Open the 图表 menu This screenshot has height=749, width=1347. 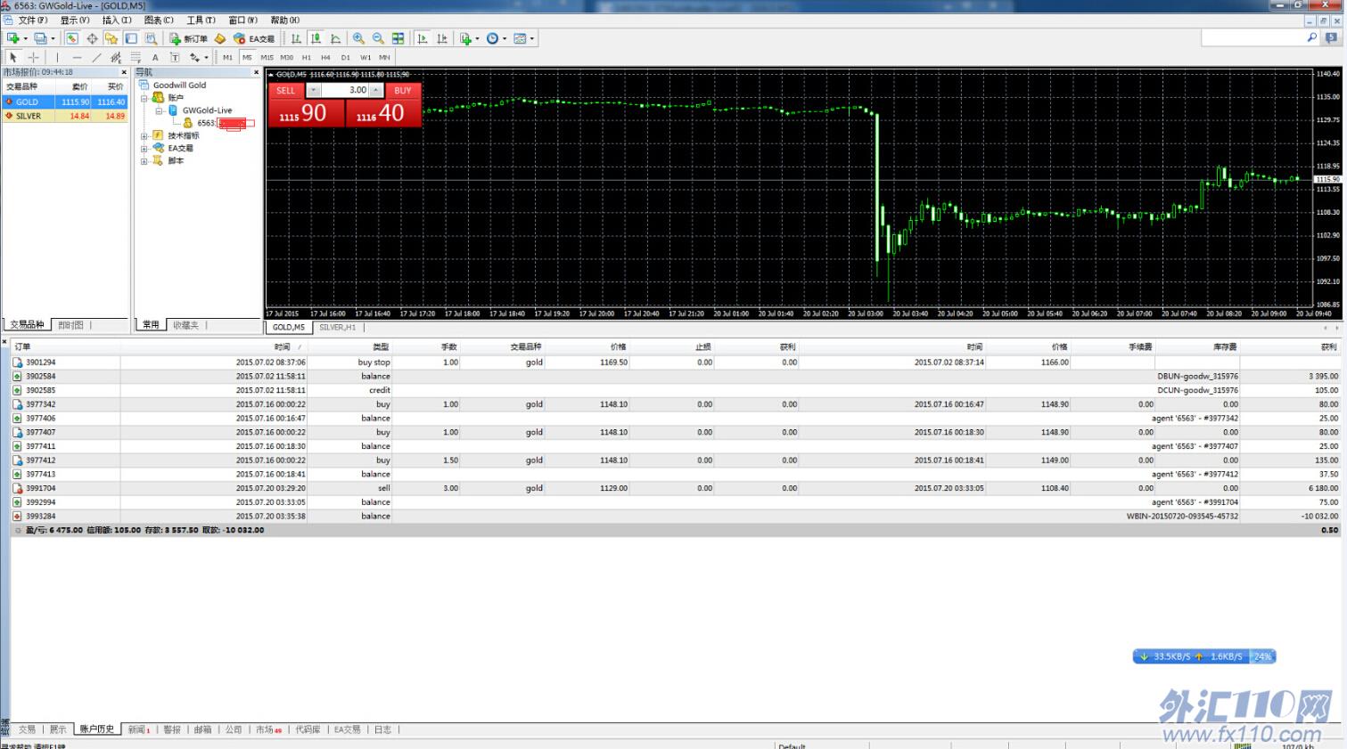coord(159,20)
